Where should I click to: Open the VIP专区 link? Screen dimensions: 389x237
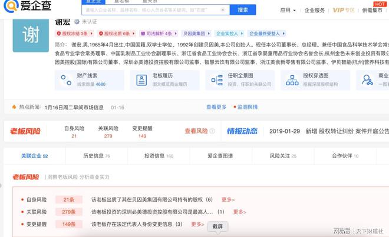click(x=344, y=10)
